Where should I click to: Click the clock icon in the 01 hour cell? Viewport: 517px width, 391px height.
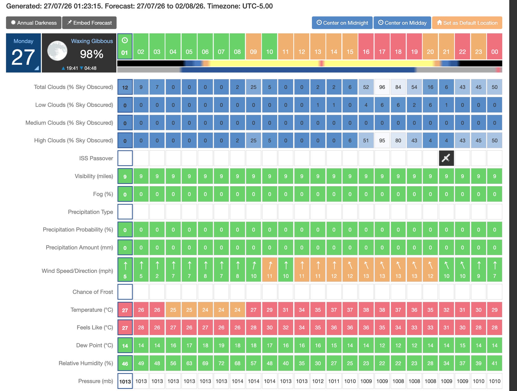[125, 40]
